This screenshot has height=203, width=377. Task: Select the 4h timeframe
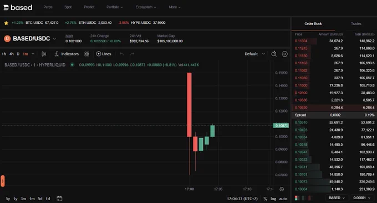[x=11, y=54]
